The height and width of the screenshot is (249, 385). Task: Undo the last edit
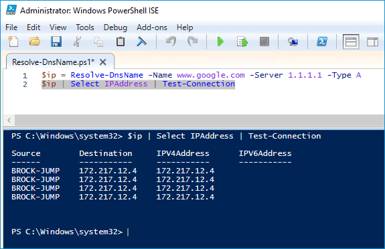tap(171, 41)
